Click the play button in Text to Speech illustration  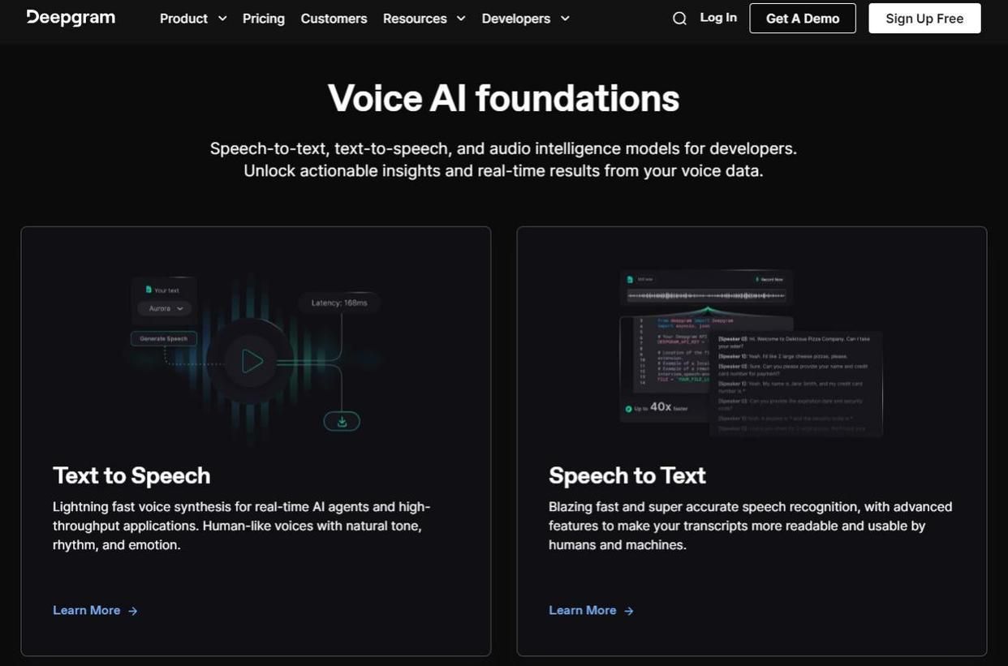252,361
